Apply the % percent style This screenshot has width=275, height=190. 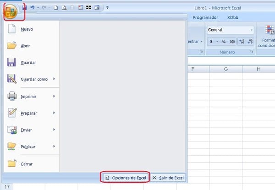click(x=224, y=42)
